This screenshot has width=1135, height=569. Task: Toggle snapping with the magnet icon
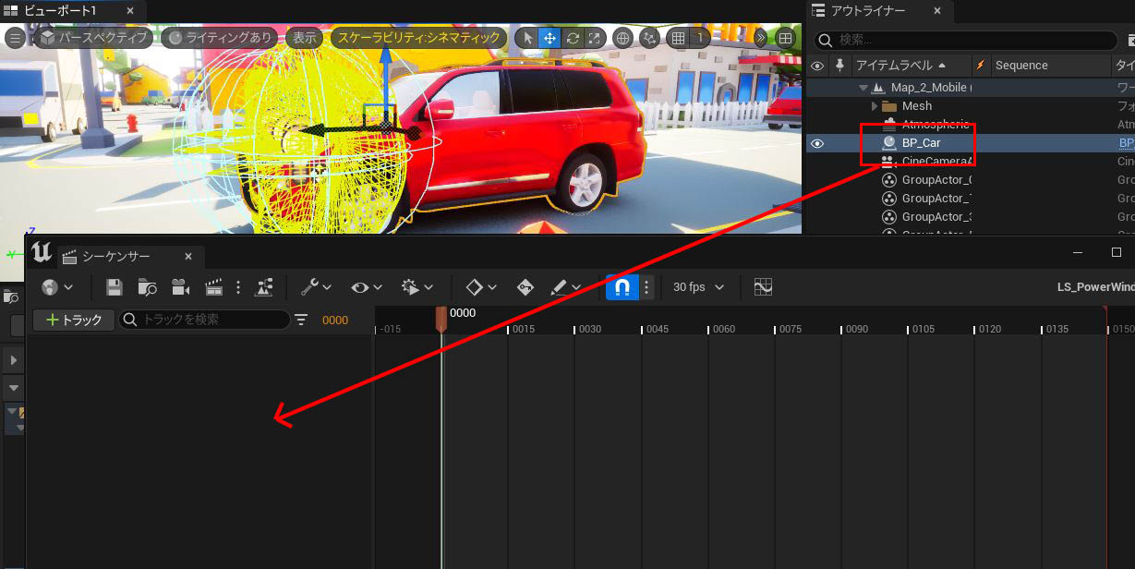coord(622,287)
